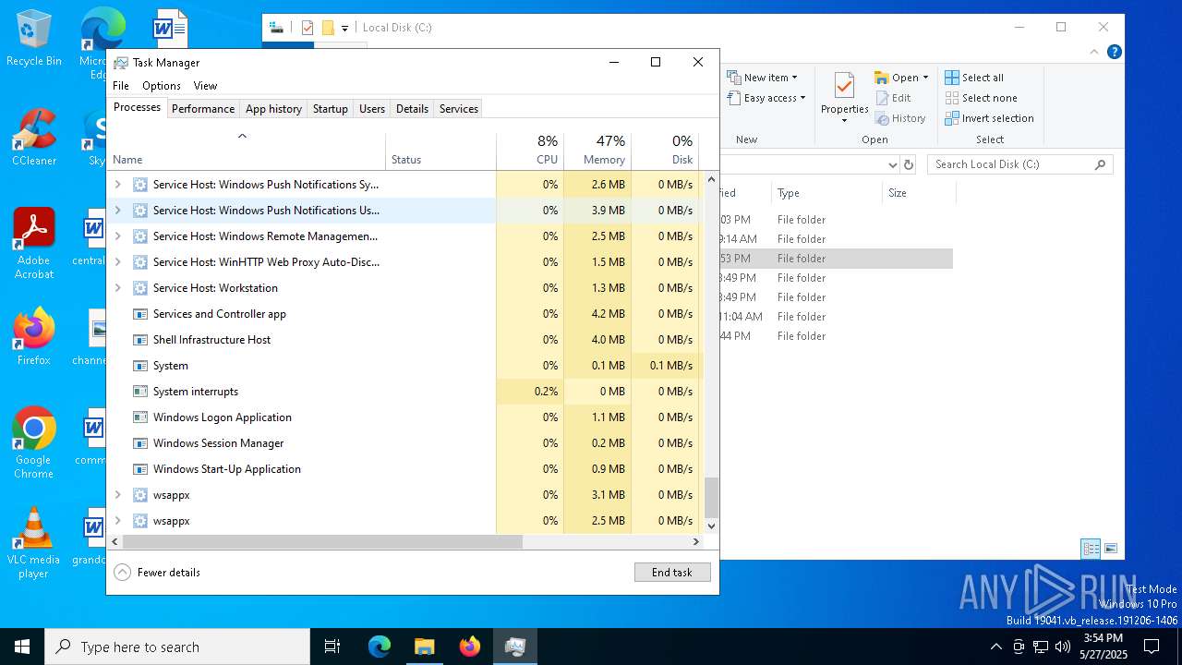The width and height of the screenshot is (1182, 665).
Task: Select the Google Chrome desktop shortcut
Action: [34, 443]
